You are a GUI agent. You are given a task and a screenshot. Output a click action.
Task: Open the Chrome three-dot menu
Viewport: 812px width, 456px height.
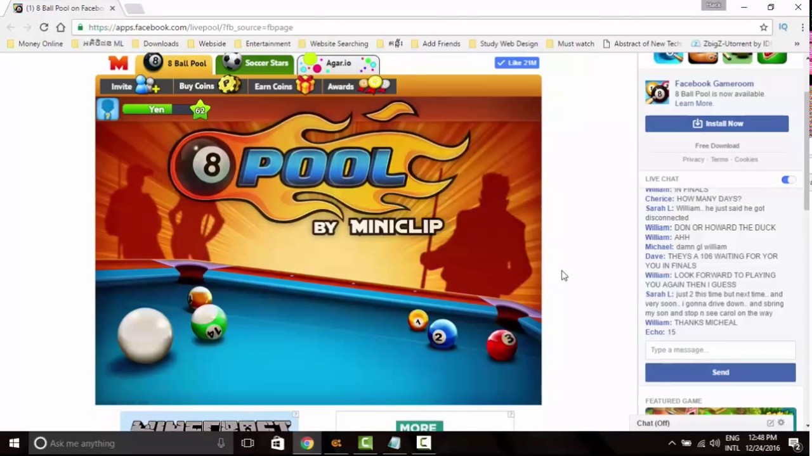[x=801, y=27]
